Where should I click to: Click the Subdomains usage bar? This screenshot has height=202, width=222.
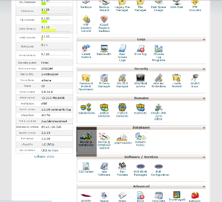[56, 13]
